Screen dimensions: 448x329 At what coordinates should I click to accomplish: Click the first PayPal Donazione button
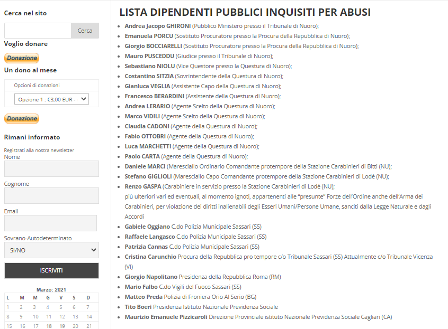point(22,58)
